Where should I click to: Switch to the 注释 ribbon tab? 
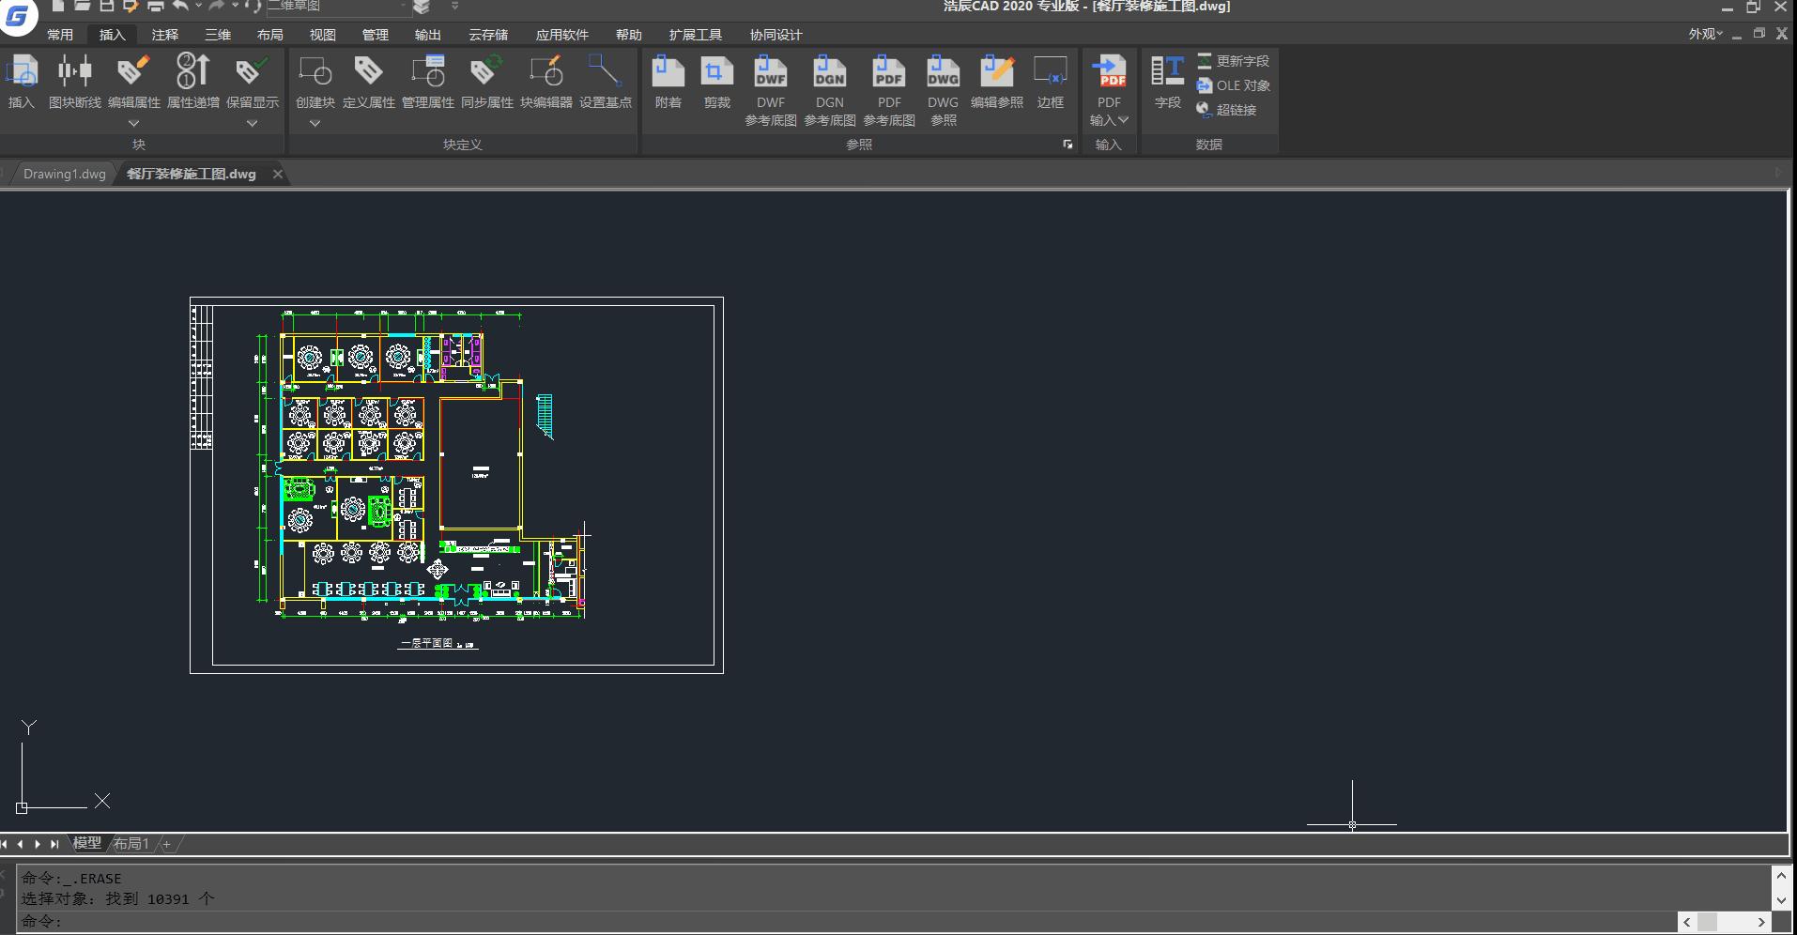(164, 35)
